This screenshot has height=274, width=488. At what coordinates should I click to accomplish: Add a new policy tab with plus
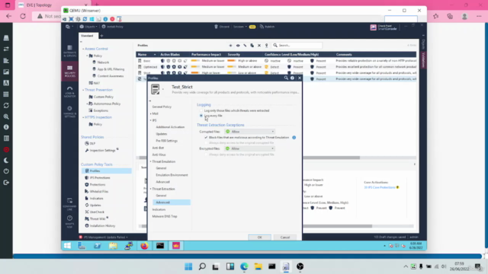(101, 36)
